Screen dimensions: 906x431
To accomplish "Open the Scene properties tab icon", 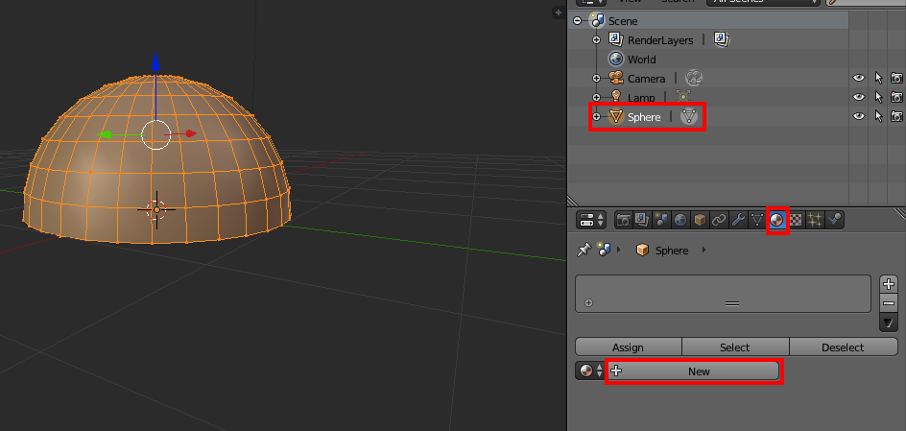I will click(x=661, y=220).
